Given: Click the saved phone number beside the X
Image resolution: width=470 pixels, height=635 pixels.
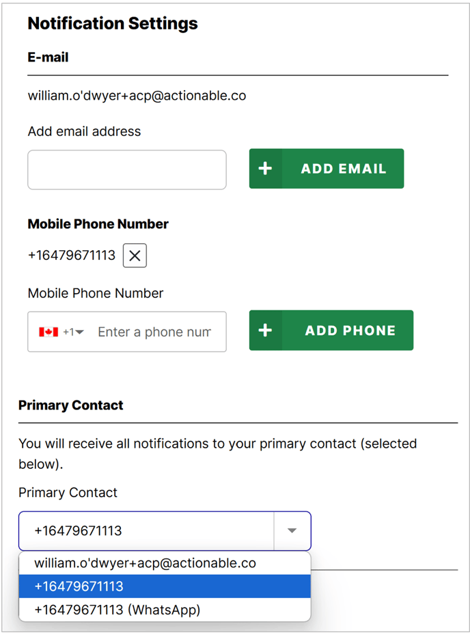Looking at the screenshot, I should [72, 255].
